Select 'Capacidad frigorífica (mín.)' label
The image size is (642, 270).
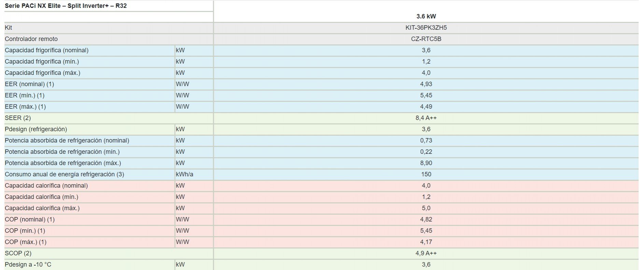(42, 62)
